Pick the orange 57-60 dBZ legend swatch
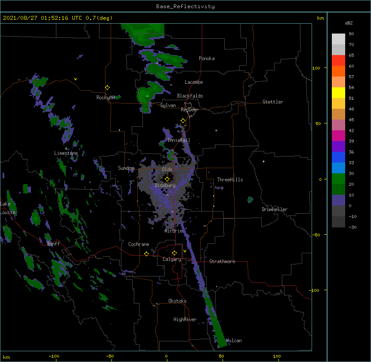 338,71
